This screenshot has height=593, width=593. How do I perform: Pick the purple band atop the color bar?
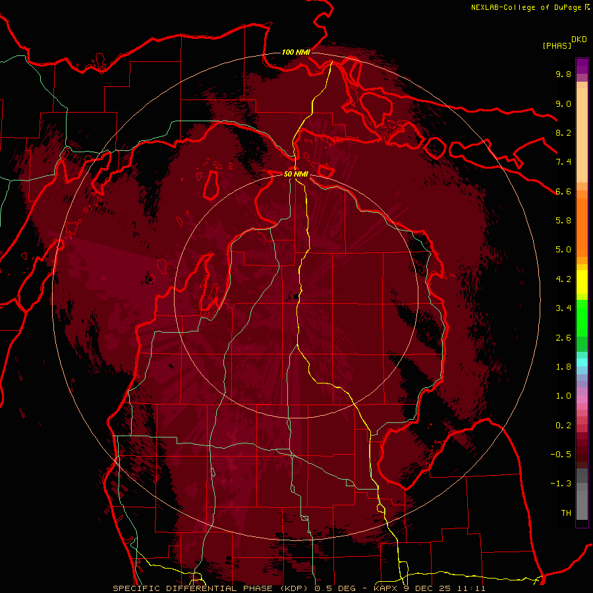[582, 66]
